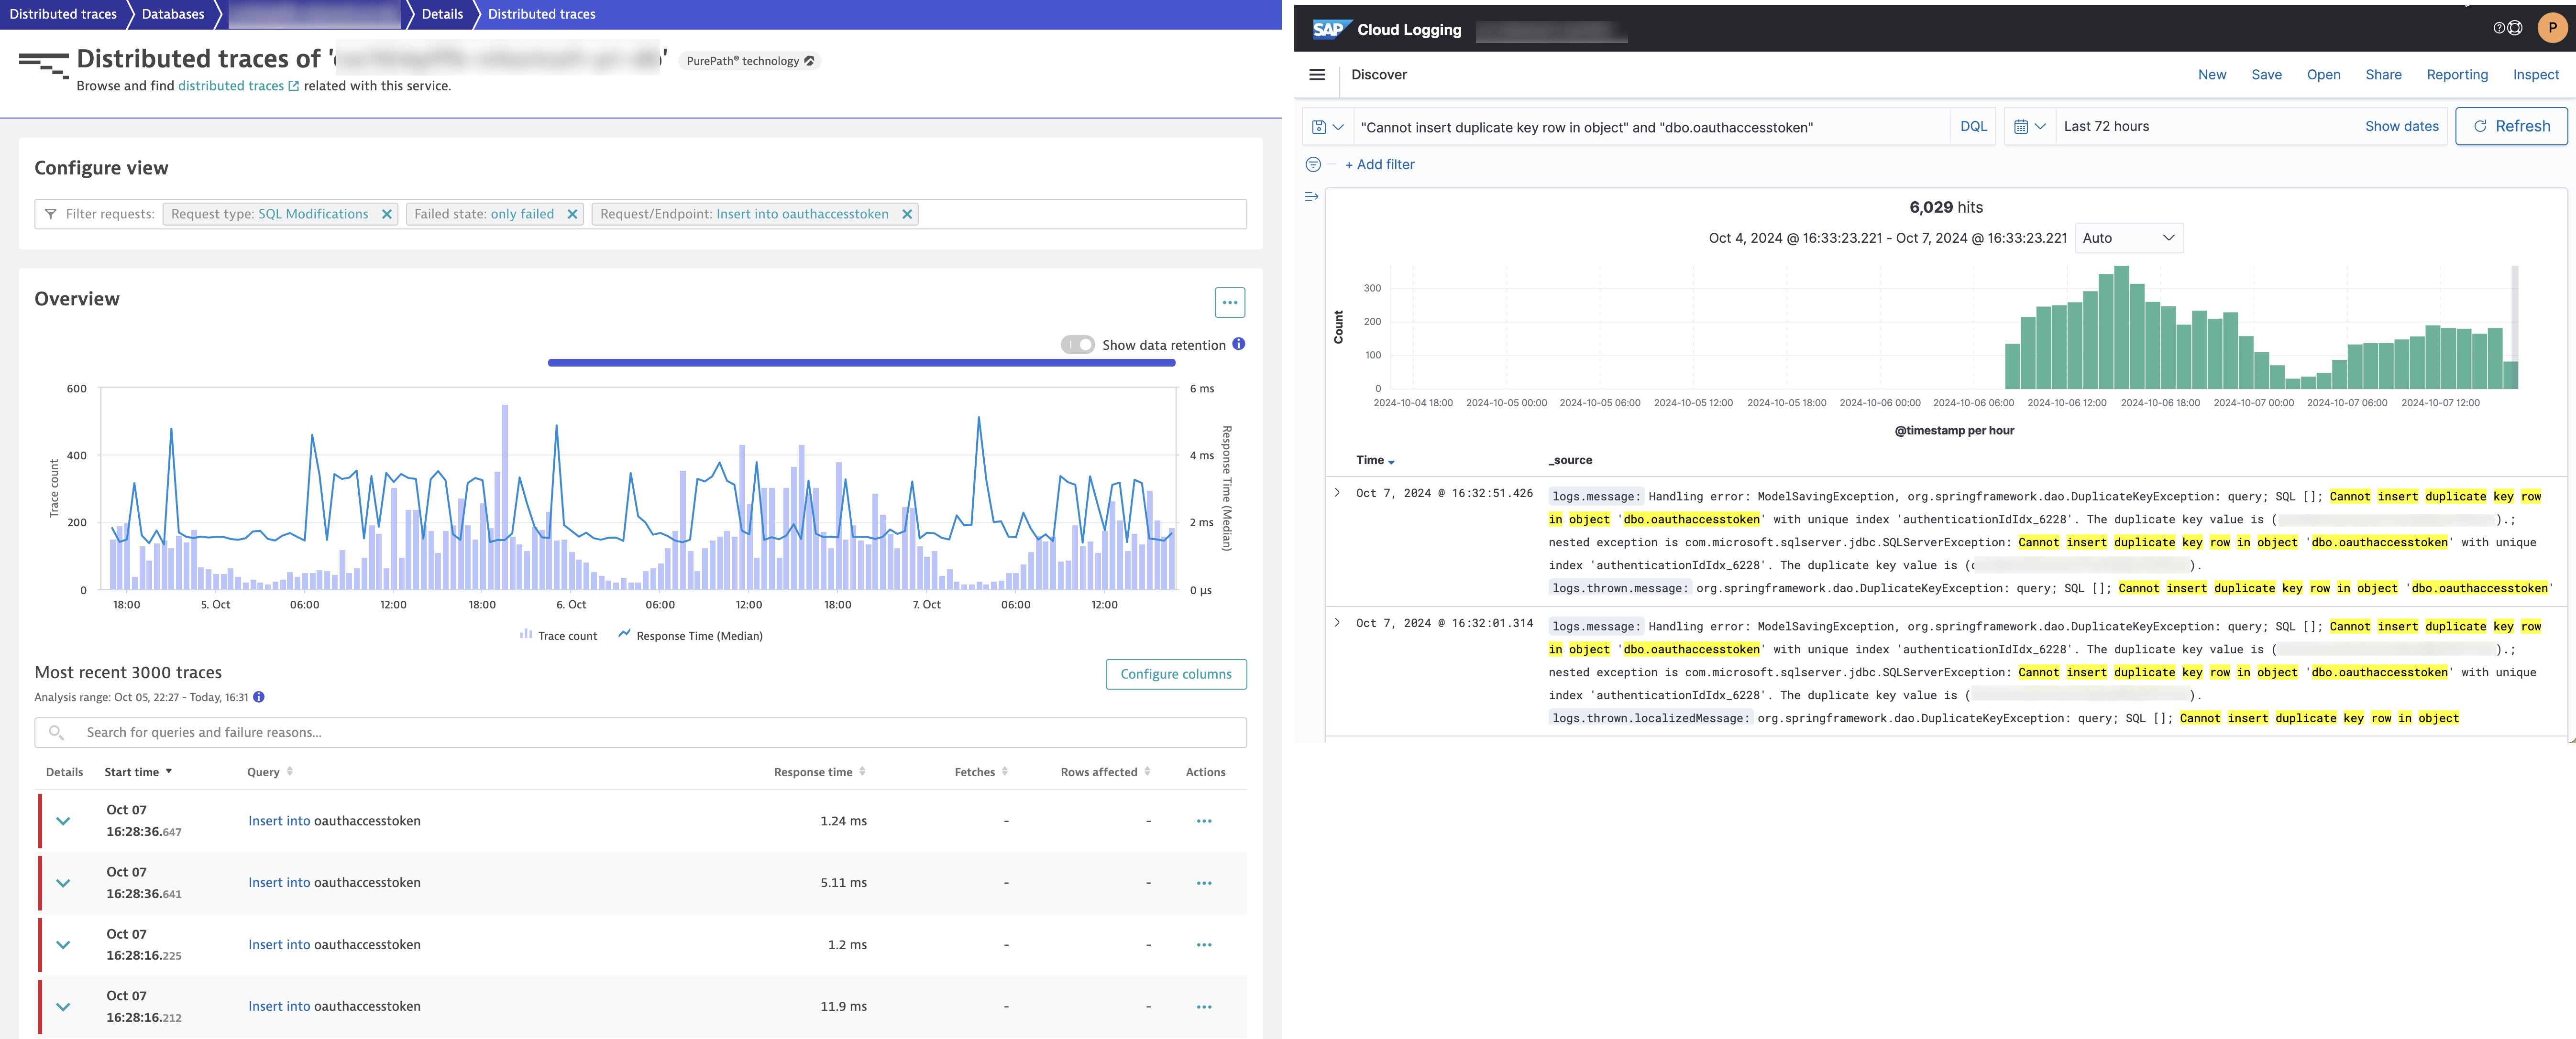Viewport: 2576px width, 1039px height.
Task: Click the PurePath technology badge
Action: pos(749,61)
